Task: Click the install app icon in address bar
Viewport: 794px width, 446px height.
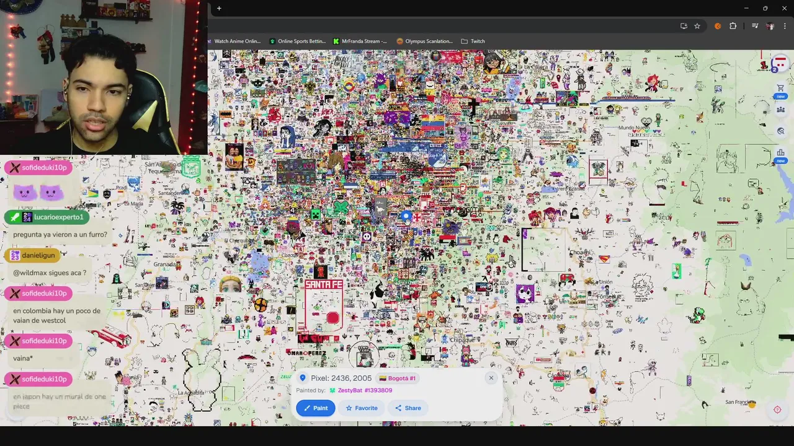Action: coord(684,26)
